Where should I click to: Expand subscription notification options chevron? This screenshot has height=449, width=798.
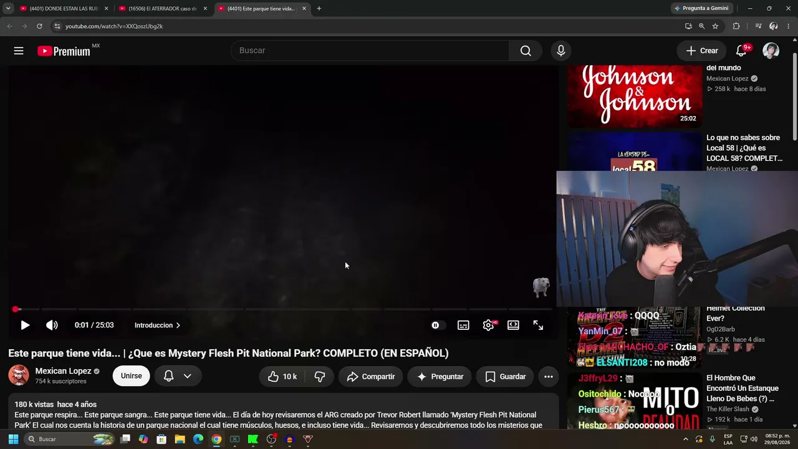click(x=187, y=376)
